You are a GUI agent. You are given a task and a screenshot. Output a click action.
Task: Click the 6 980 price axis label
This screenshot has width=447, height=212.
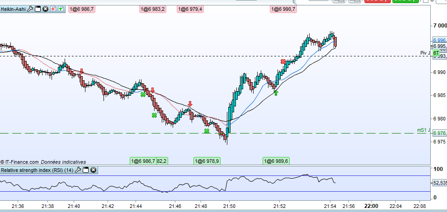[440, 118]
